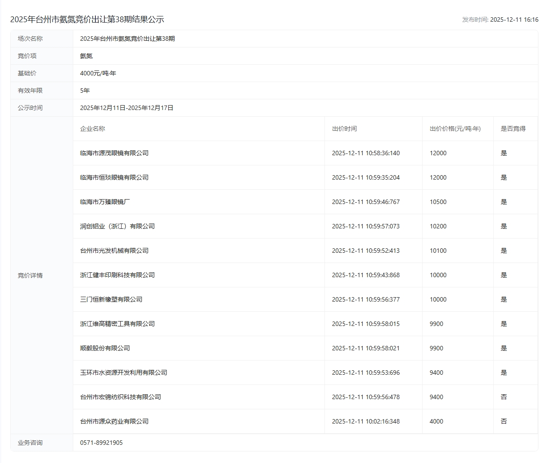This screenshot has height=463, width=546.
Task: Select the 三门恒新橡塑有限公司 entry
Action: pos(111,299)
